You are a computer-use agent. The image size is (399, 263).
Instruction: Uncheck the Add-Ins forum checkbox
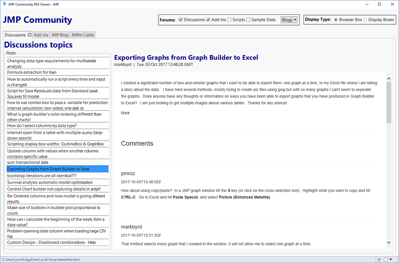(x=208, y=20)
